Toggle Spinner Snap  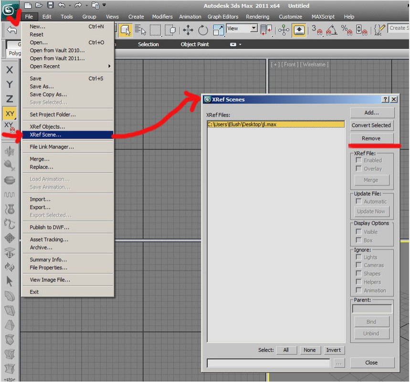click(x=362, y=30)
